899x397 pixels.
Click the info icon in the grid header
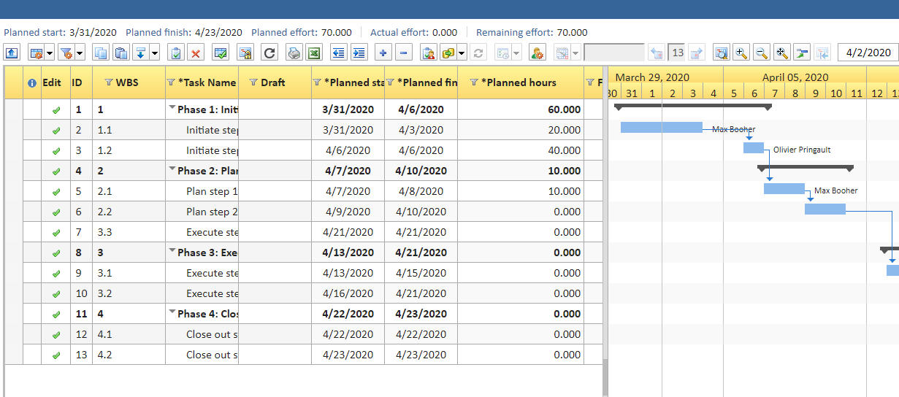(x=32, y=82)
